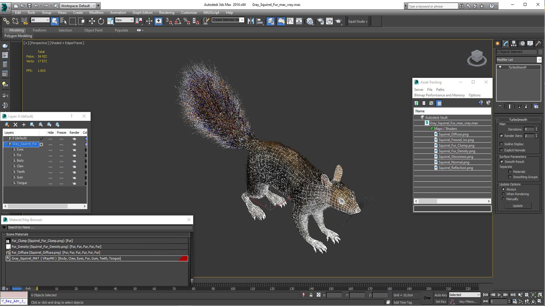Refresh the Asset Tracking list
The image size is (545, 306).
pyautogui.click(x=416, y=103)
